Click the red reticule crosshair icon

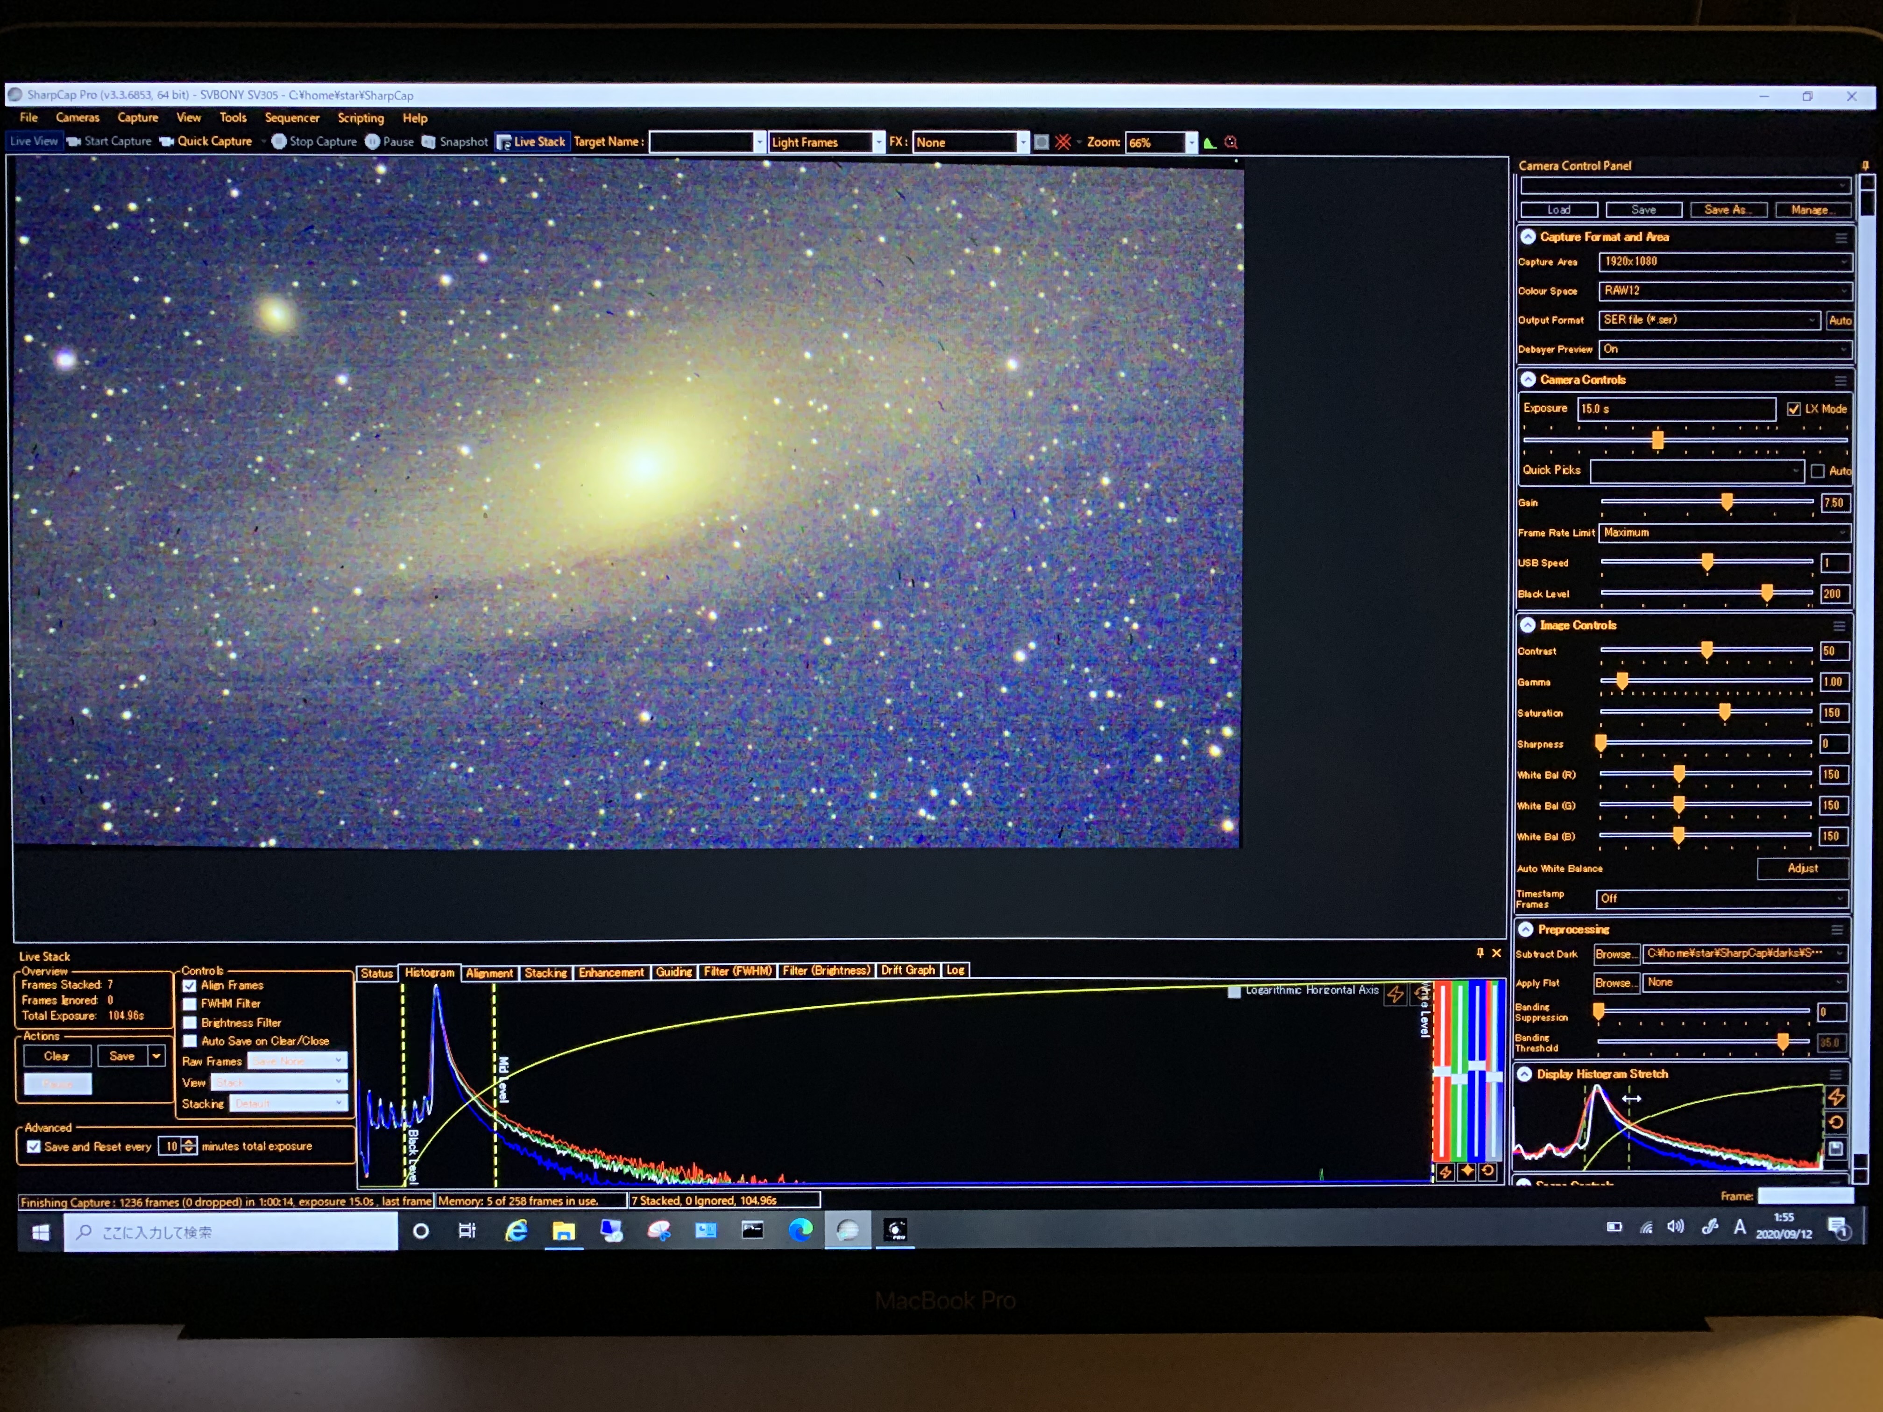(x=1063, y=142)
